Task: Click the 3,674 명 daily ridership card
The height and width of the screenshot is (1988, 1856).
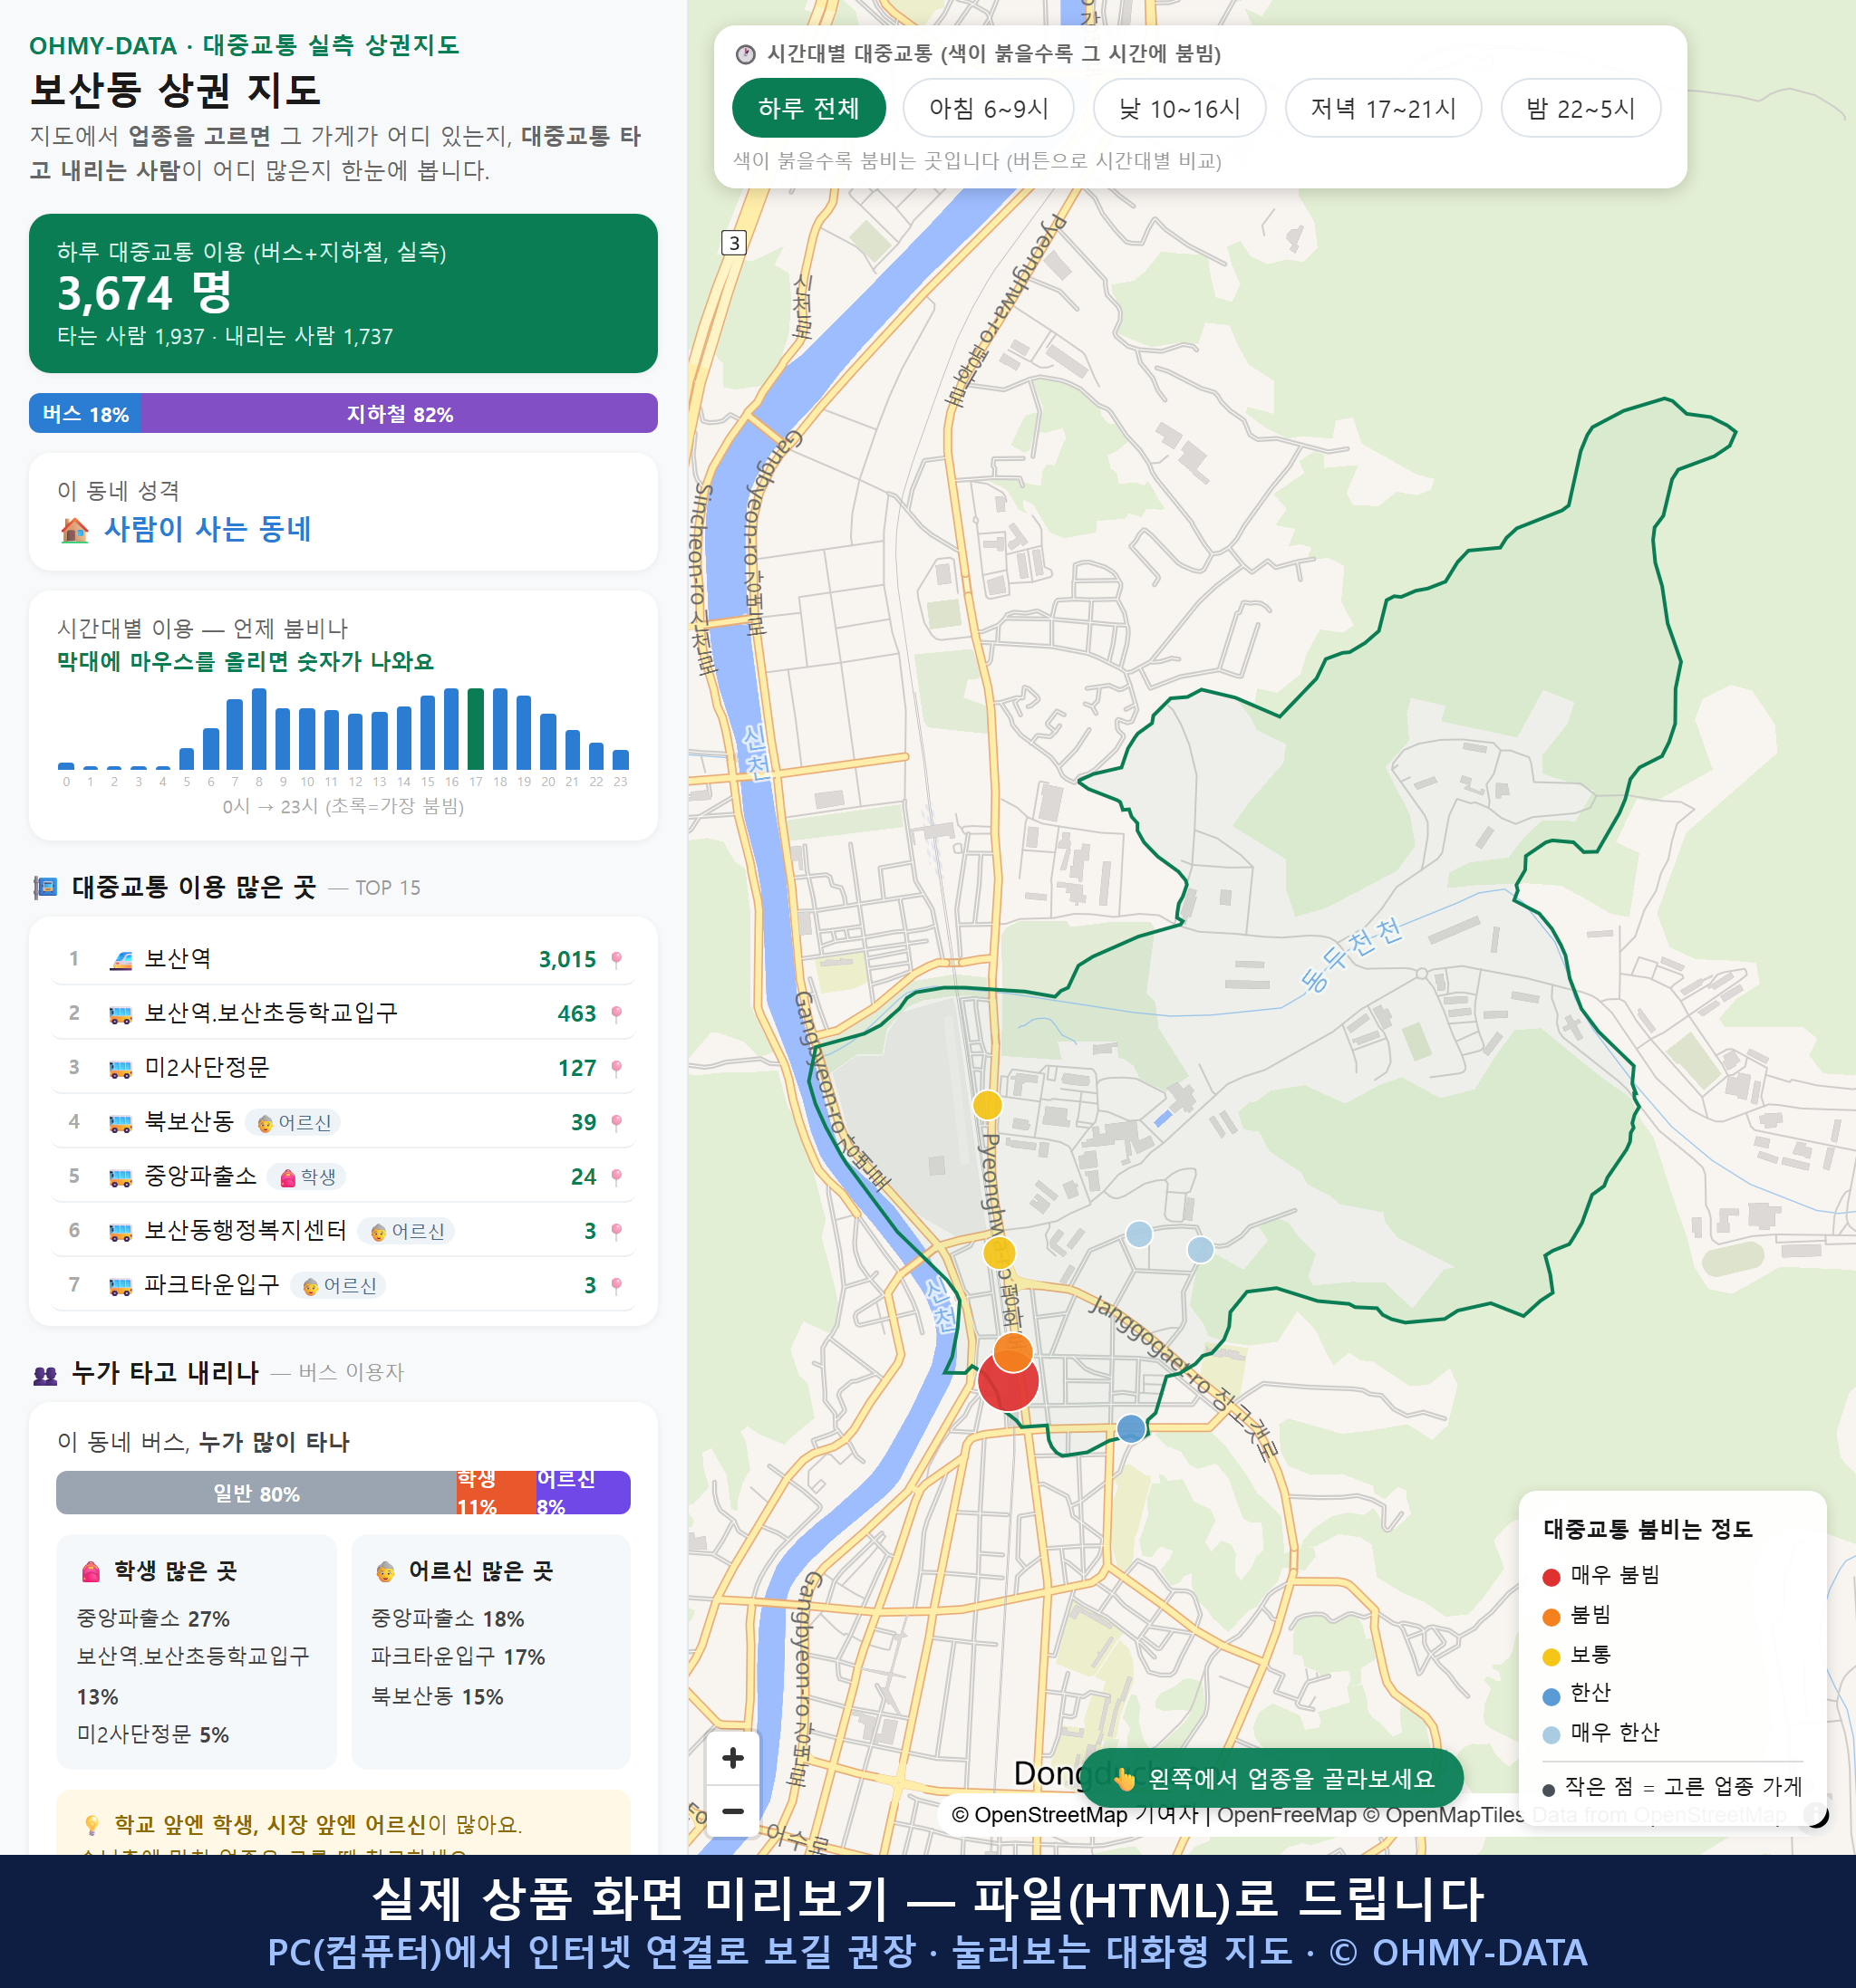Action: (343, 293)
